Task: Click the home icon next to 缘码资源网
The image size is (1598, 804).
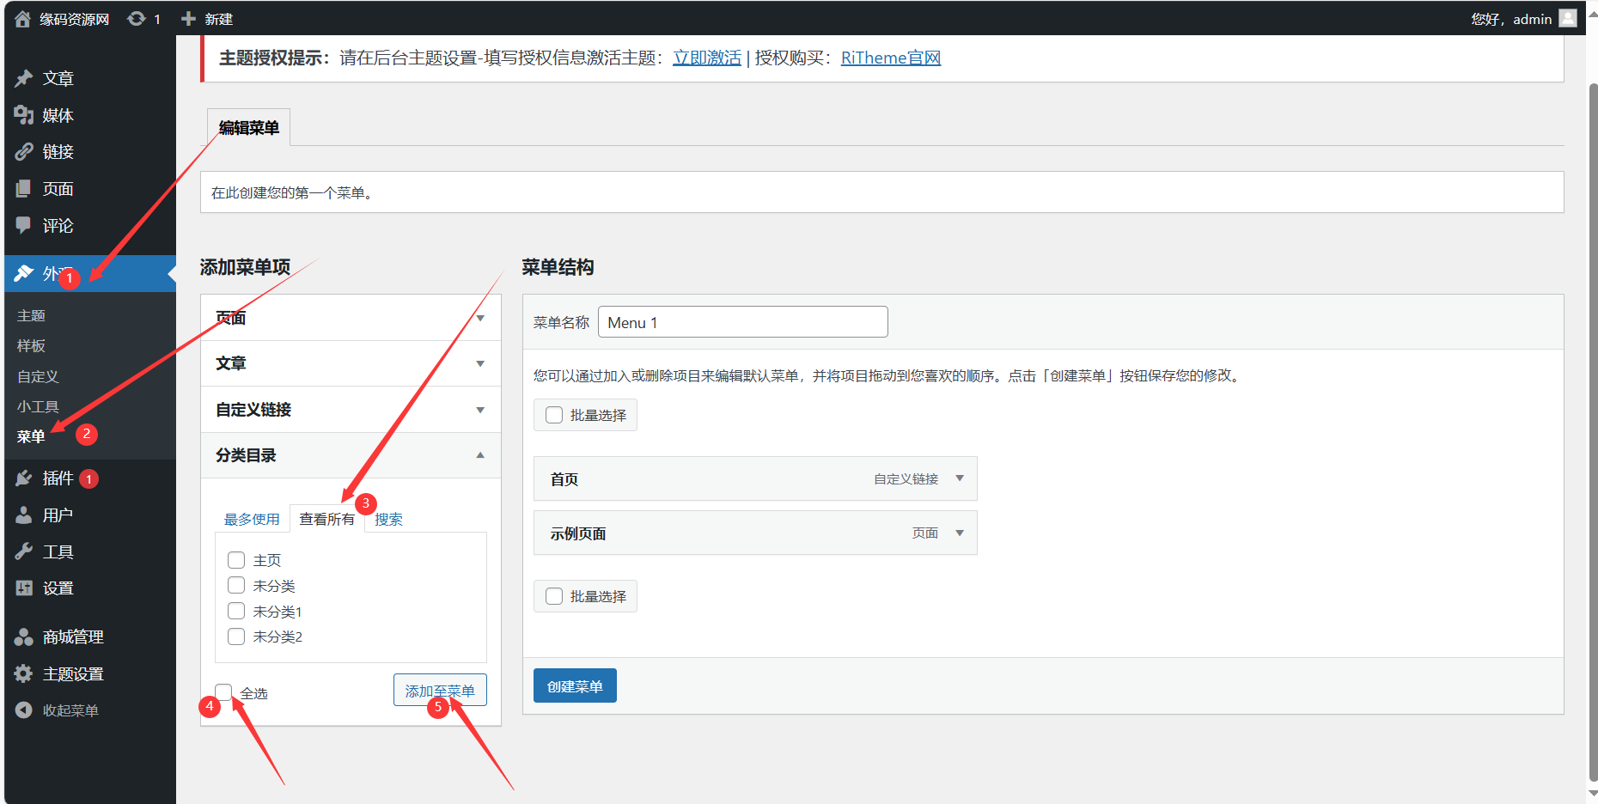Action: coord(23,19)
